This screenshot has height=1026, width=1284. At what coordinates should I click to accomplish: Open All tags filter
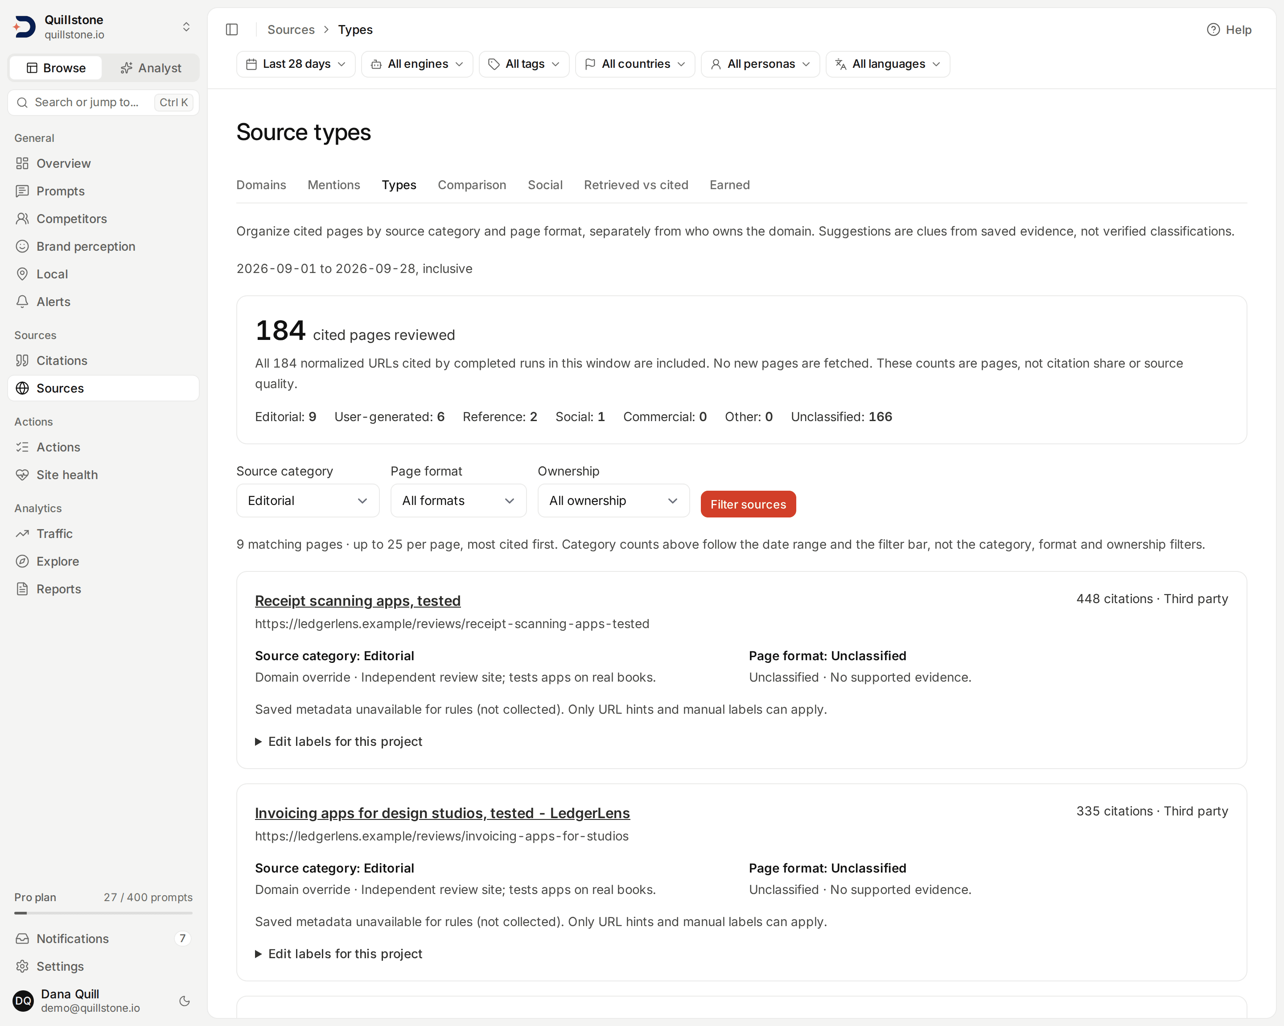click(x=524, y=64)
